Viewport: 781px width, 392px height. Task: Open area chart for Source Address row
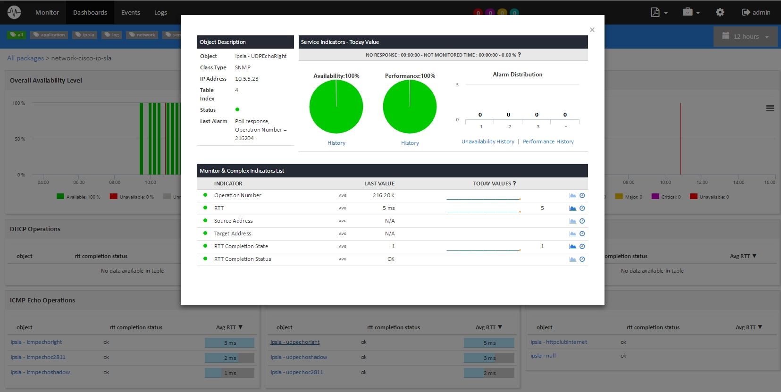point(572,221)
